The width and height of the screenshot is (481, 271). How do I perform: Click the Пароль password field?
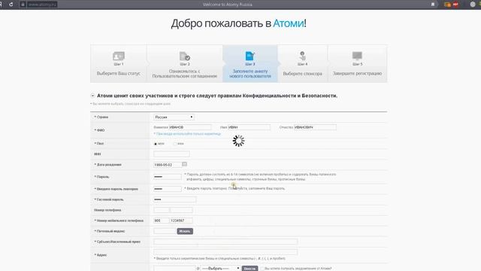click(x=168, y=177)
